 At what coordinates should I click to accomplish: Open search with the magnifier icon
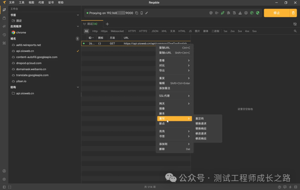click(x=295, y=31)
